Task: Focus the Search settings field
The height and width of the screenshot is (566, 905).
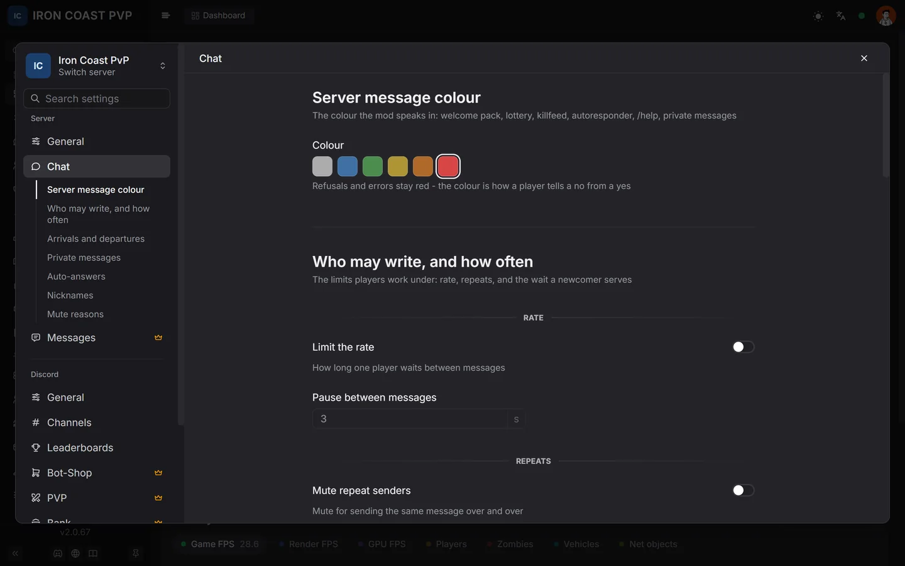Action: pyautogui.click(x=97, y=99)
